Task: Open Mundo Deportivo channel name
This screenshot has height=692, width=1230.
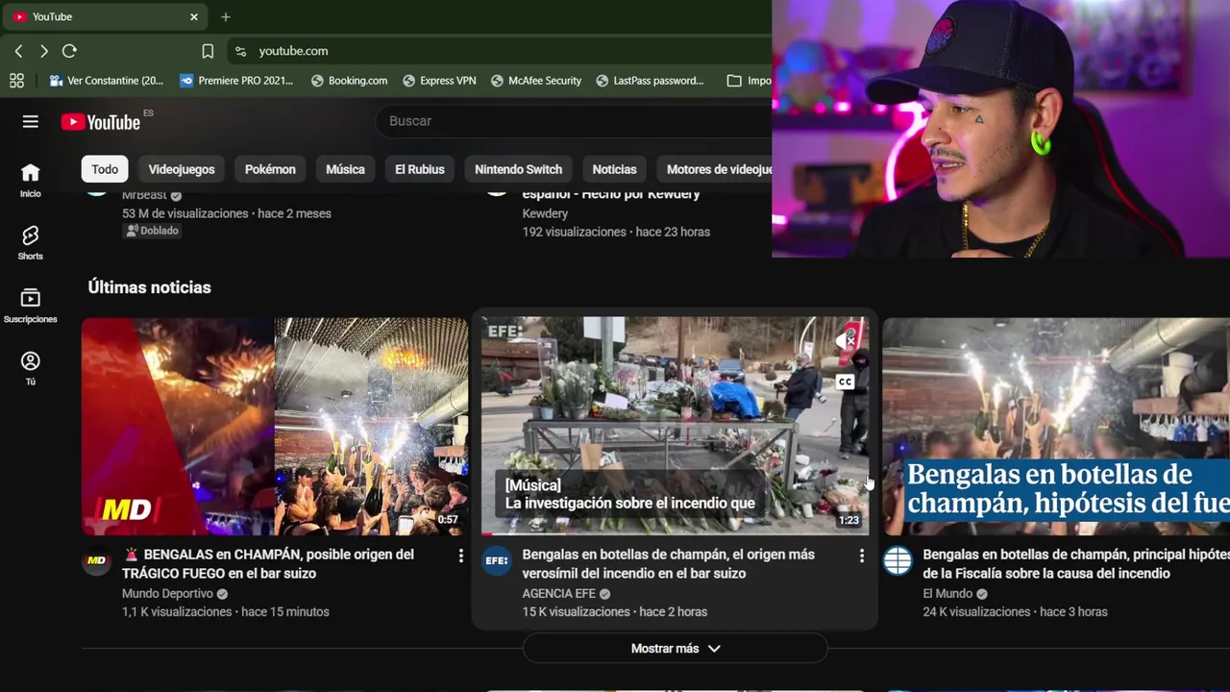Action: [167, 594]
